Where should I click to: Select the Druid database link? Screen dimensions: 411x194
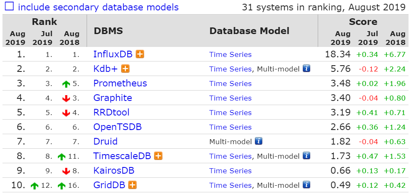[105, 141]
